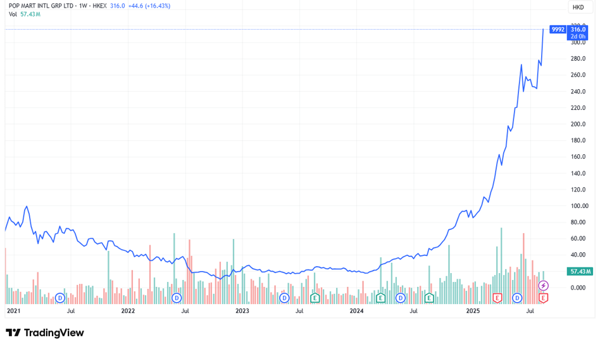Click the red earnings marker in early 2025
The width and height of the screenshot is (600, 347).
pyautogui.click(x=497, y=298)
